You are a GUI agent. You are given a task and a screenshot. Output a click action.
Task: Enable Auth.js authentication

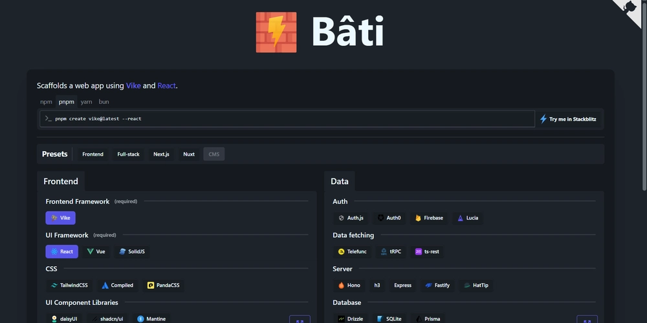351,218
